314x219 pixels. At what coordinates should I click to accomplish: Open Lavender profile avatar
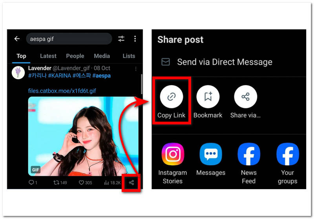(18, 73)
